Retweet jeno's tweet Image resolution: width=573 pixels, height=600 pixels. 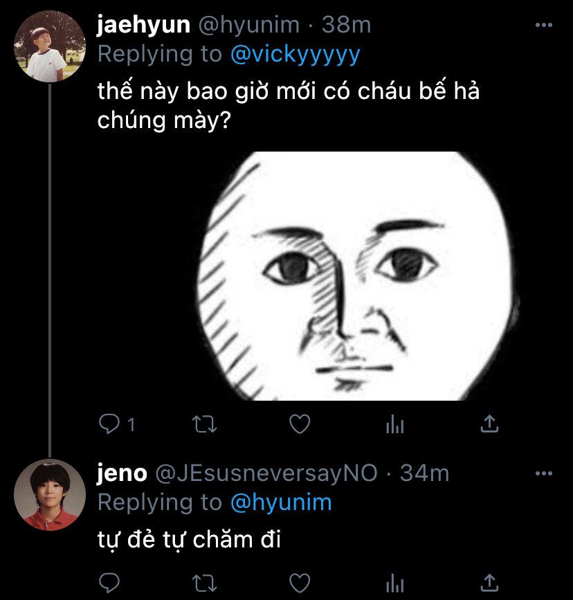point(204,583)
